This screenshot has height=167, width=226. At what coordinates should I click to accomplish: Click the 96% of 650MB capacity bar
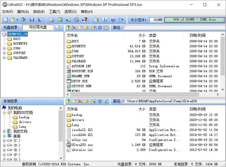coord(195,20)
